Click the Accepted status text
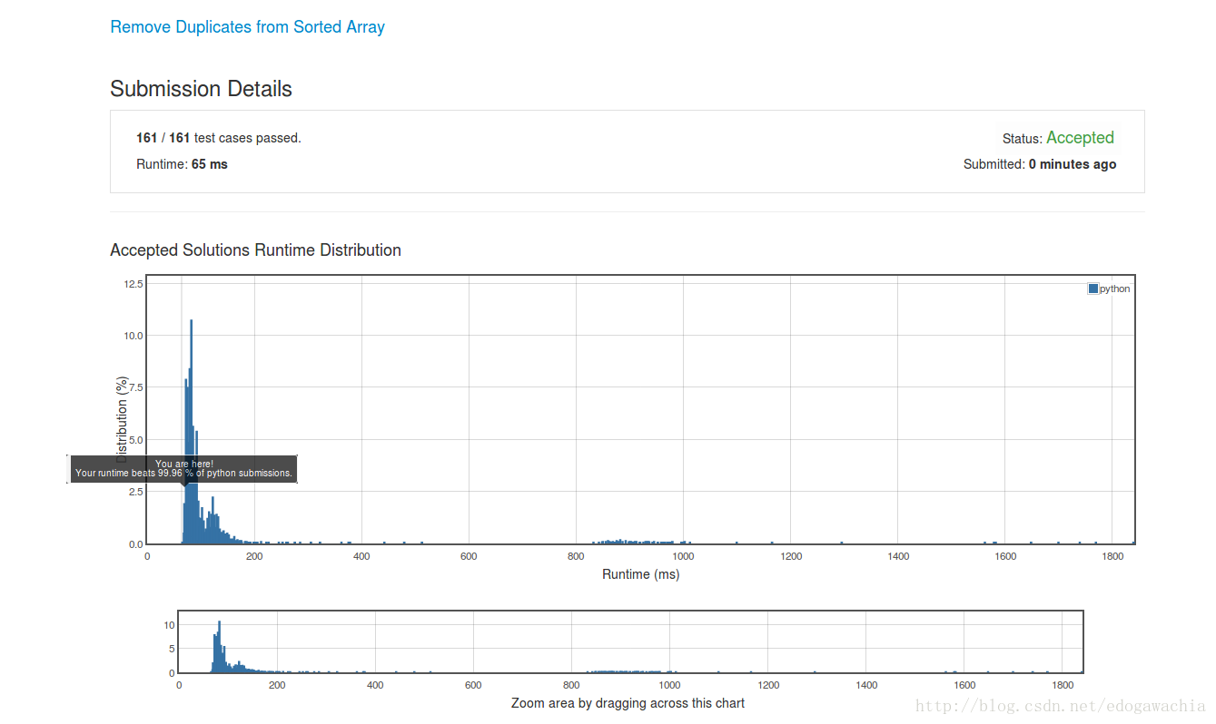 point(1080,138)
